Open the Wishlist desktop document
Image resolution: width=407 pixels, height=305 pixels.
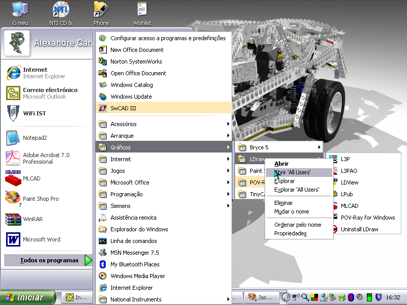pos(142,14)
